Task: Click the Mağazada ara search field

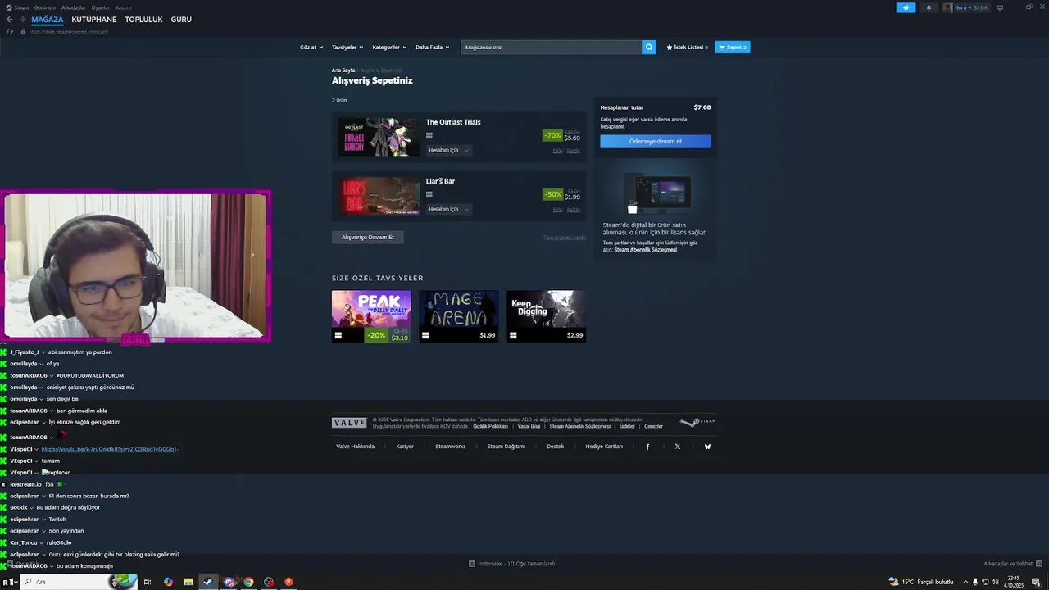Action: [552, 47]
